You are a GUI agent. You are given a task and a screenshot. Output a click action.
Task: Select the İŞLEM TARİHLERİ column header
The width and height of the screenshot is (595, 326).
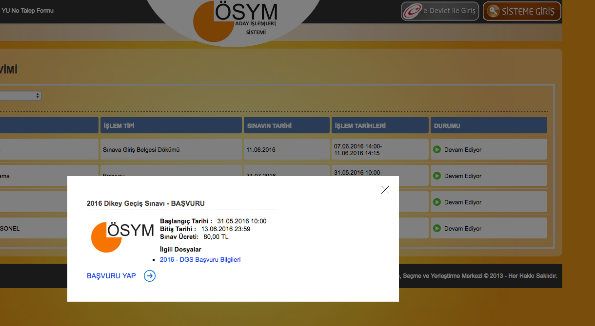[x=379, y=126]
